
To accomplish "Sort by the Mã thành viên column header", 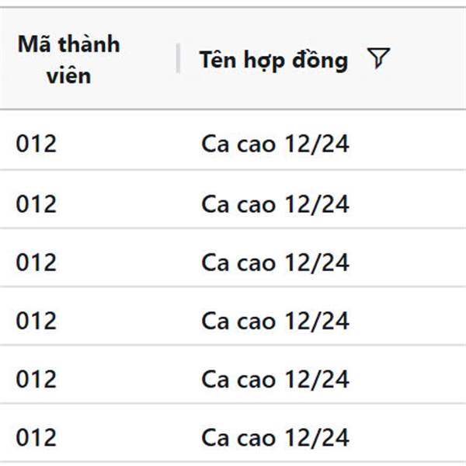I will point(68,59).
